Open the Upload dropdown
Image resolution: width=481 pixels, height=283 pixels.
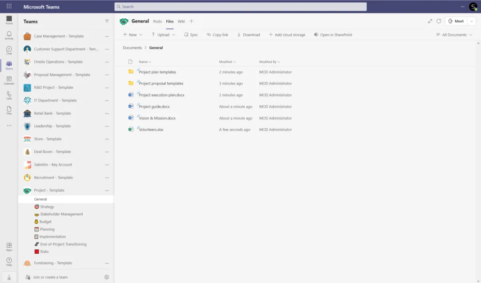coord(163,35)
